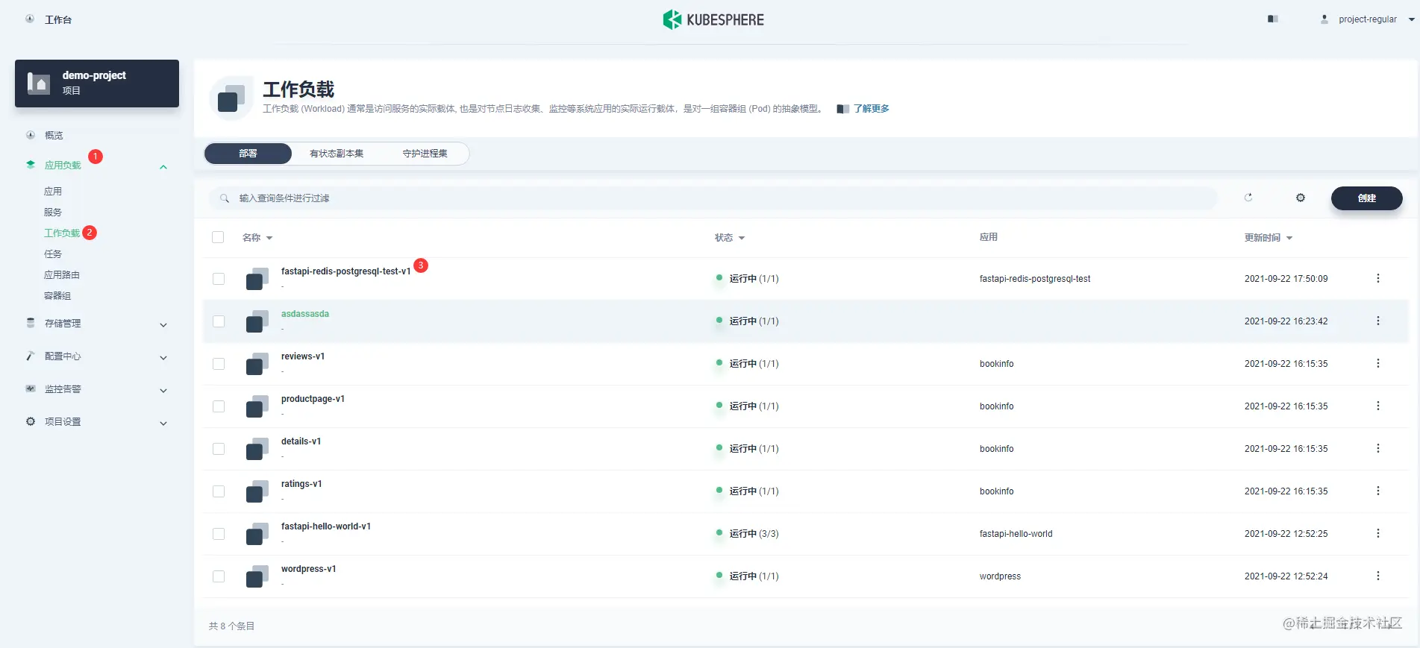The image size is (1420, 648).
Task: Click the KubeSphere logo
Action: point(713,19)
